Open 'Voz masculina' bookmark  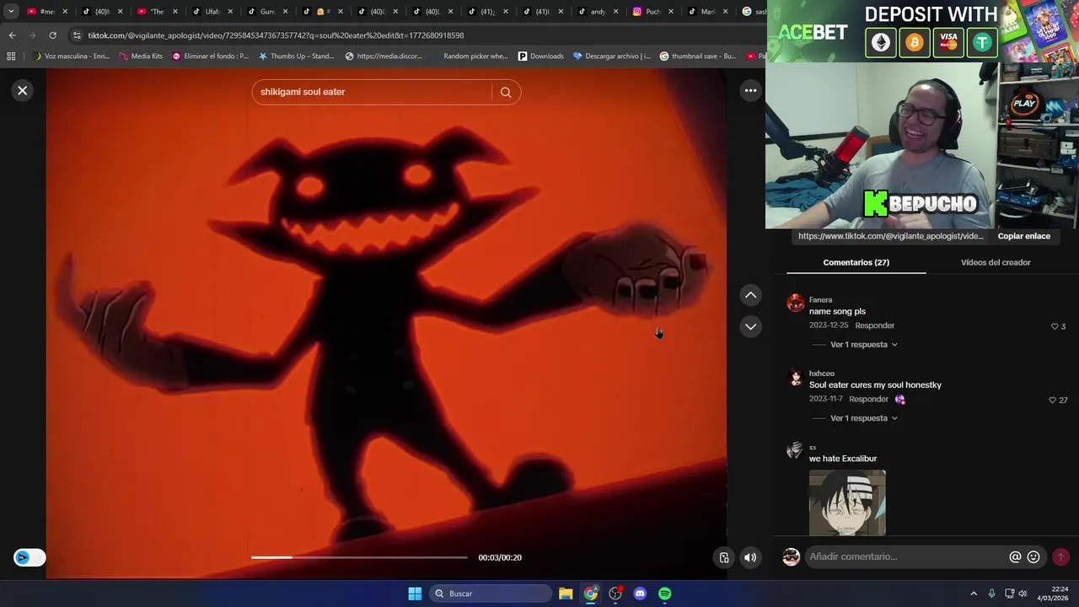71,56
